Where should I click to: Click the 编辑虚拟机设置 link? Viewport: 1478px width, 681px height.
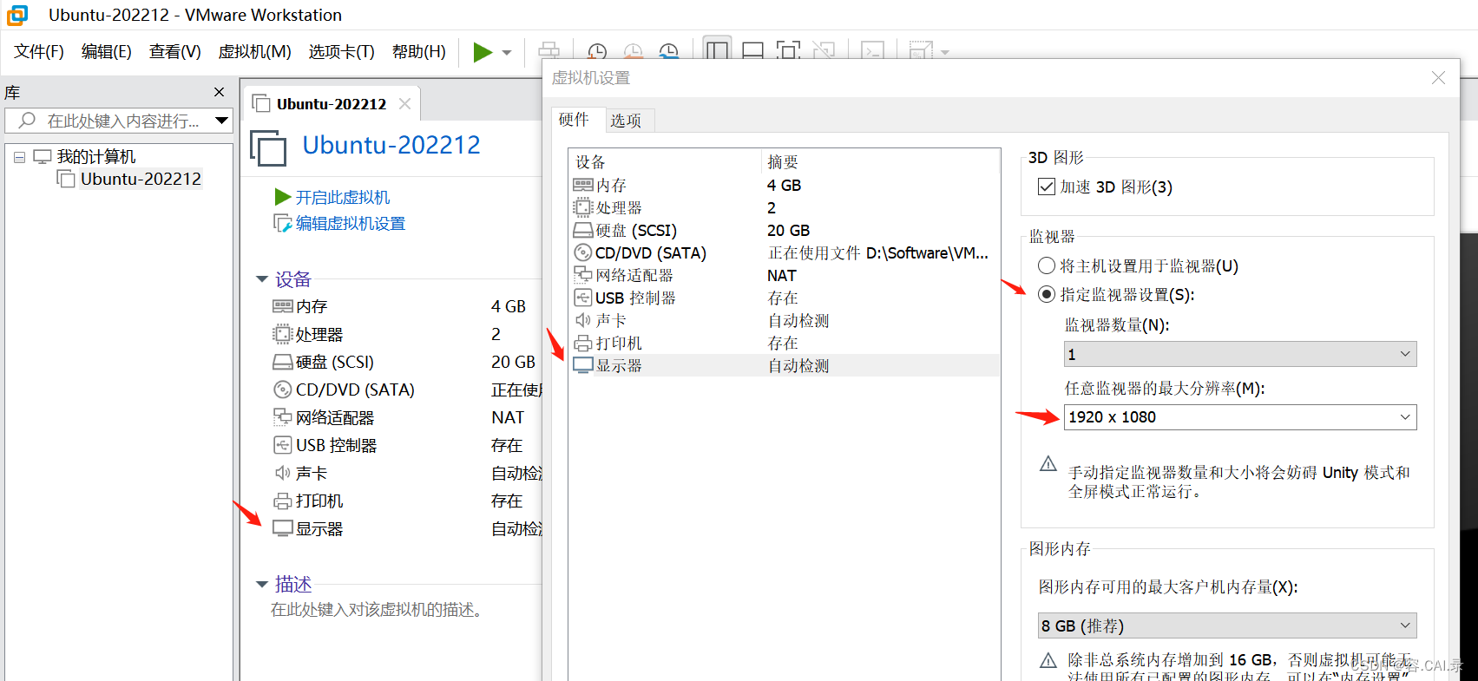coord(351,223)
